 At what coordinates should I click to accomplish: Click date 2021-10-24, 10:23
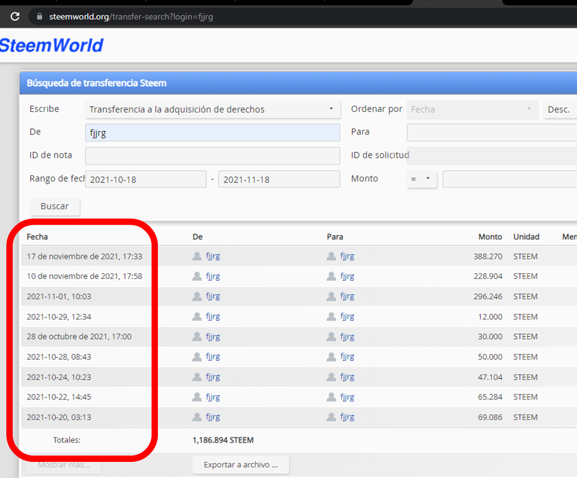(x=59, y=377)
